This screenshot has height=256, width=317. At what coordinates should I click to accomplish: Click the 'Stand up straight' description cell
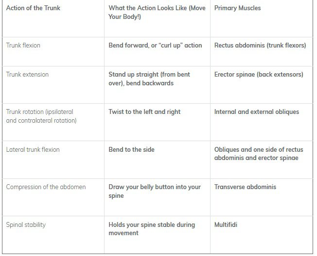pyautogui.click(x=149, y=79)
